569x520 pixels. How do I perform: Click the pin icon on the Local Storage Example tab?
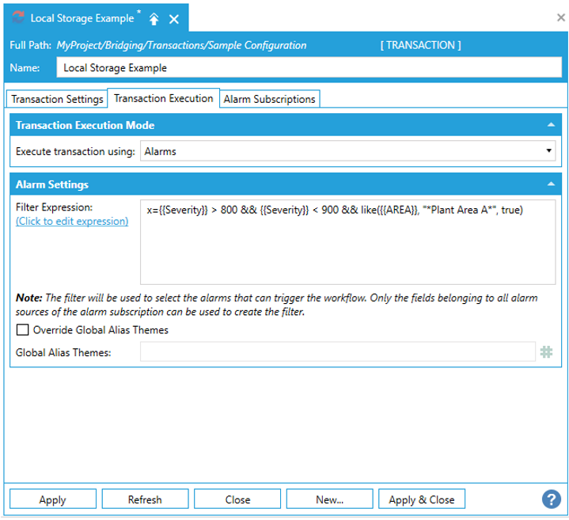click(154, 18)
